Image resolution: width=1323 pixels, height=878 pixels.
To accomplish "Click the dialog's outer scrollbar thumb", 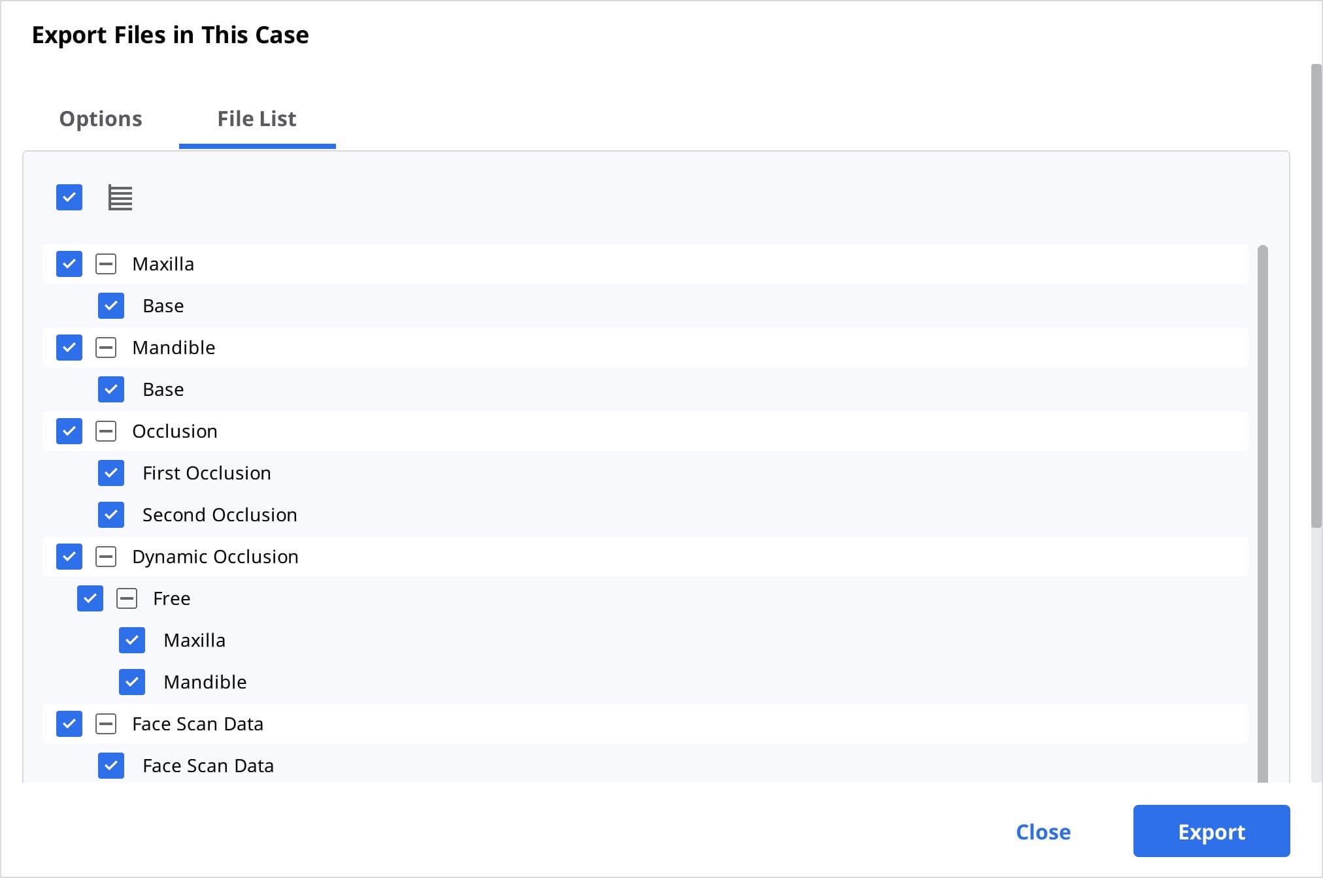I will (1316, 295).
